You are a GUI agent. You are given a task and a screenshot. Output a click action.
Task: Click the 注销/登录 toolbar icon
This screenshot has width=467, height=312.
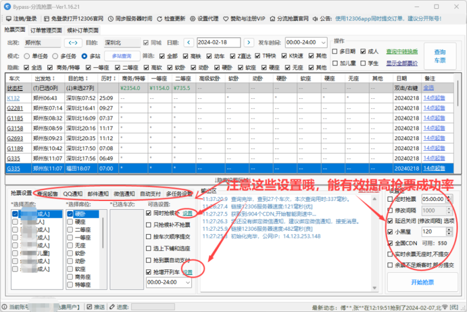point(8,18)
